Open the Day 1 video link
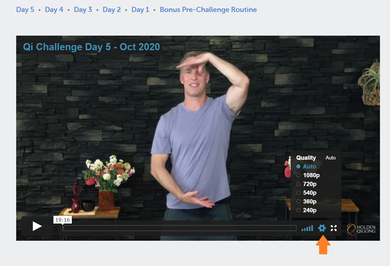This screenshot has height=266, width=390. [140, 10]
